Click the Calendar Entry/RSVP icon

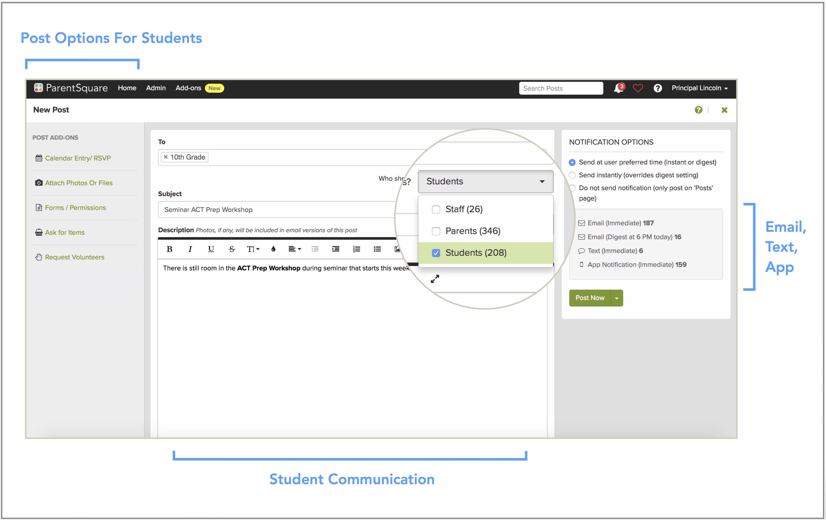pyautogui.click(x=40, y=158)
